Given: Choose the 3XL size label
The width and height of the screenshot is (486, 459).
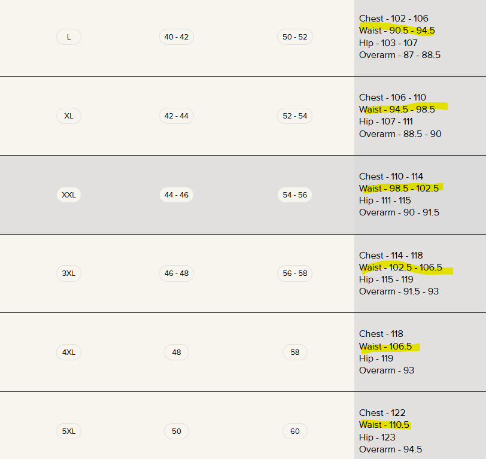Looking at the screenshot, I should [69, 273].
